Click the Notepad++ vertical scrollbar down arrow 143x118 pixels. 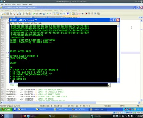click(141, 100)
